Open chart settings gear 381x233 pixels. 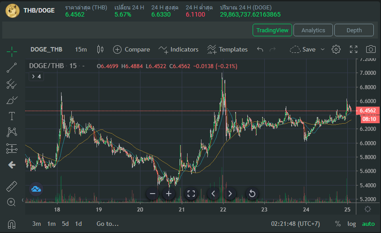(x=336, y=49)
